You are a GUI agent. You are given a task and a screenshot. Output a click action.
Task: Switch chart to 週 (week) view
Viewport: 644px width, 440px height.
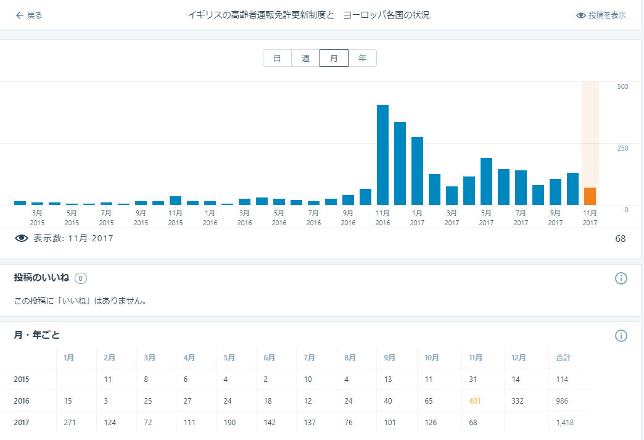(x=305, y=58)
